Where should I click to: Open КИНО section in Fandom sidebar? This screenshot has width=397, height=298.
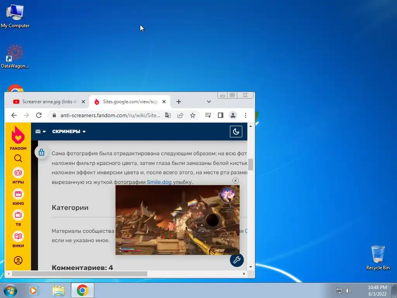18,197
